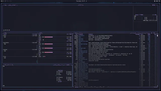Image resolution: width=161 pixels, height=91 pixels.
Task: Show process info from proc footer
Action: 82,87
